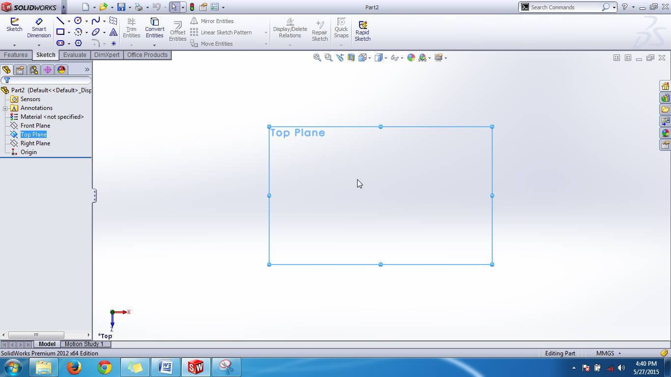Viewport: 671px width, 377px height.
Task: Click the Convert Entities tool
Action: pyautogui.click(x=154, y=28)
